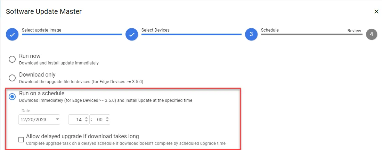Decrease the hour value with down arrow
Viewport: 382px width, 150px height.
86,121
